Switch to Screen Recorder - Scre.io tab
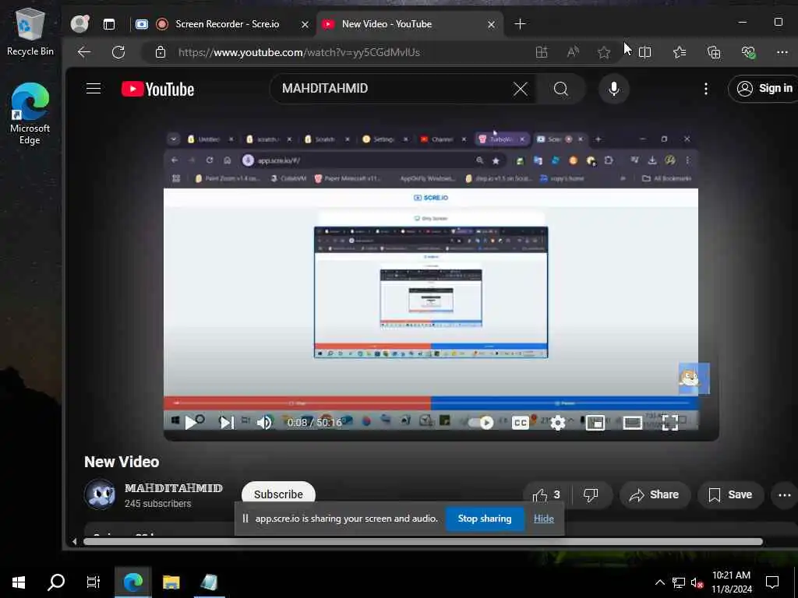798x598 pixels. tap(228, 24)
